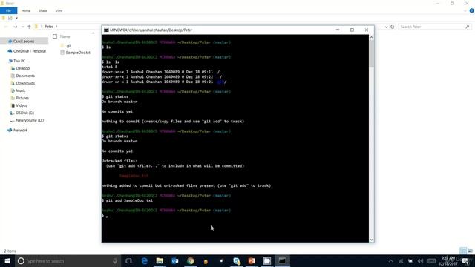Click the Cortana microphone icon
This screenshot has width=475, height=267.
tap(115, 260)
